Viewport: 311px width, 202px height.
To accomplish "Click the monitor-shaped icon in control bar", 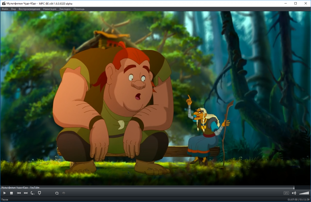I will click(x=40, y=193).
